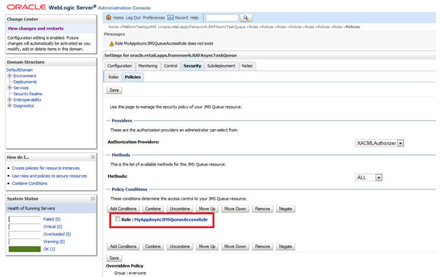Switch to the Configuration tab
The image size is (440, 277).
120,66
